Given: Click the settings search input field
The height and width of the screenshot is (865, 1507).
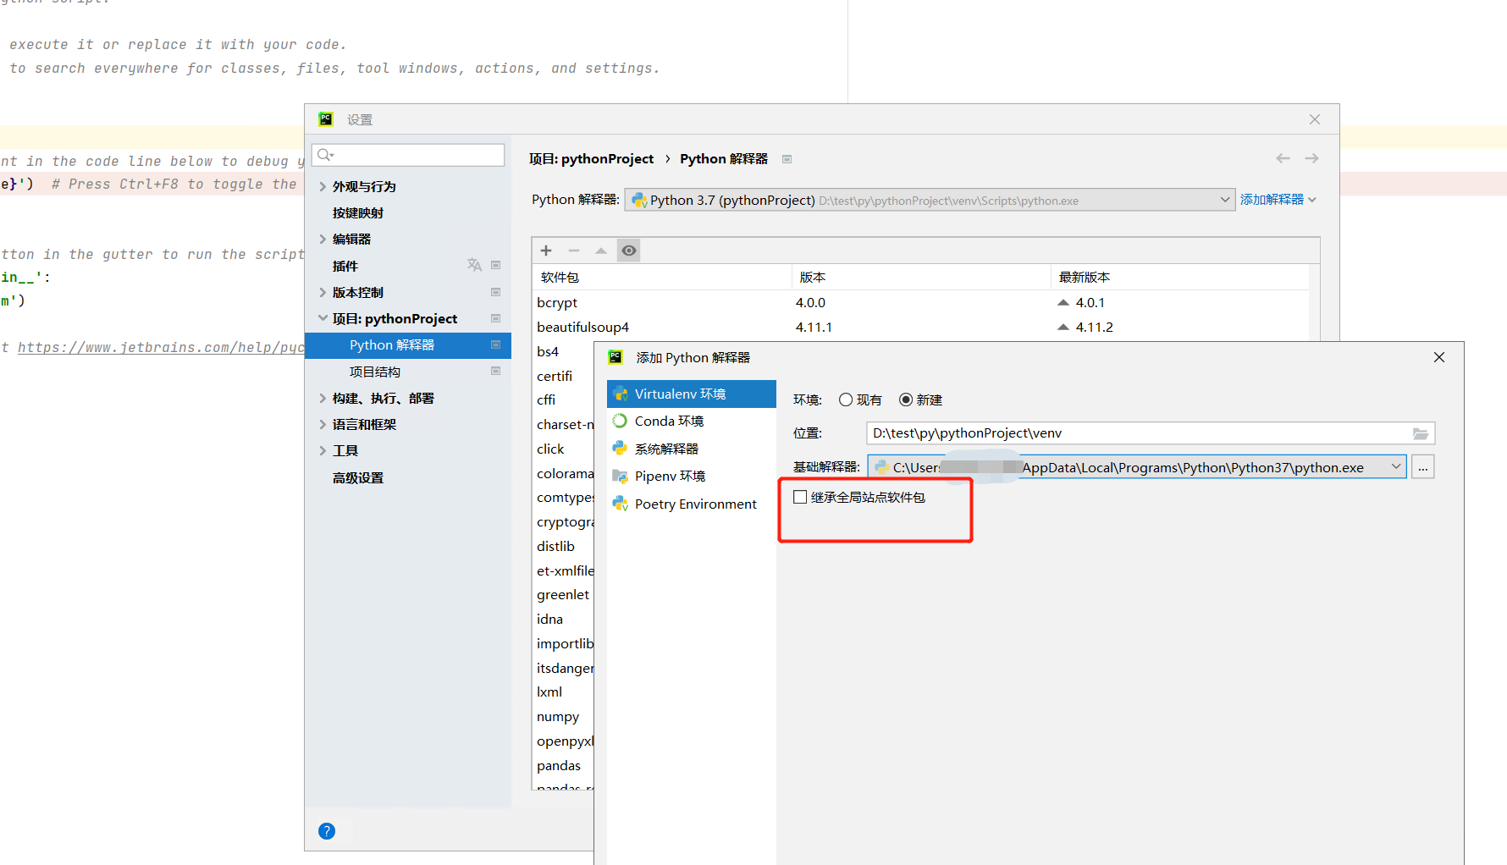Looking at the screenshot, I should click(408, 155).
